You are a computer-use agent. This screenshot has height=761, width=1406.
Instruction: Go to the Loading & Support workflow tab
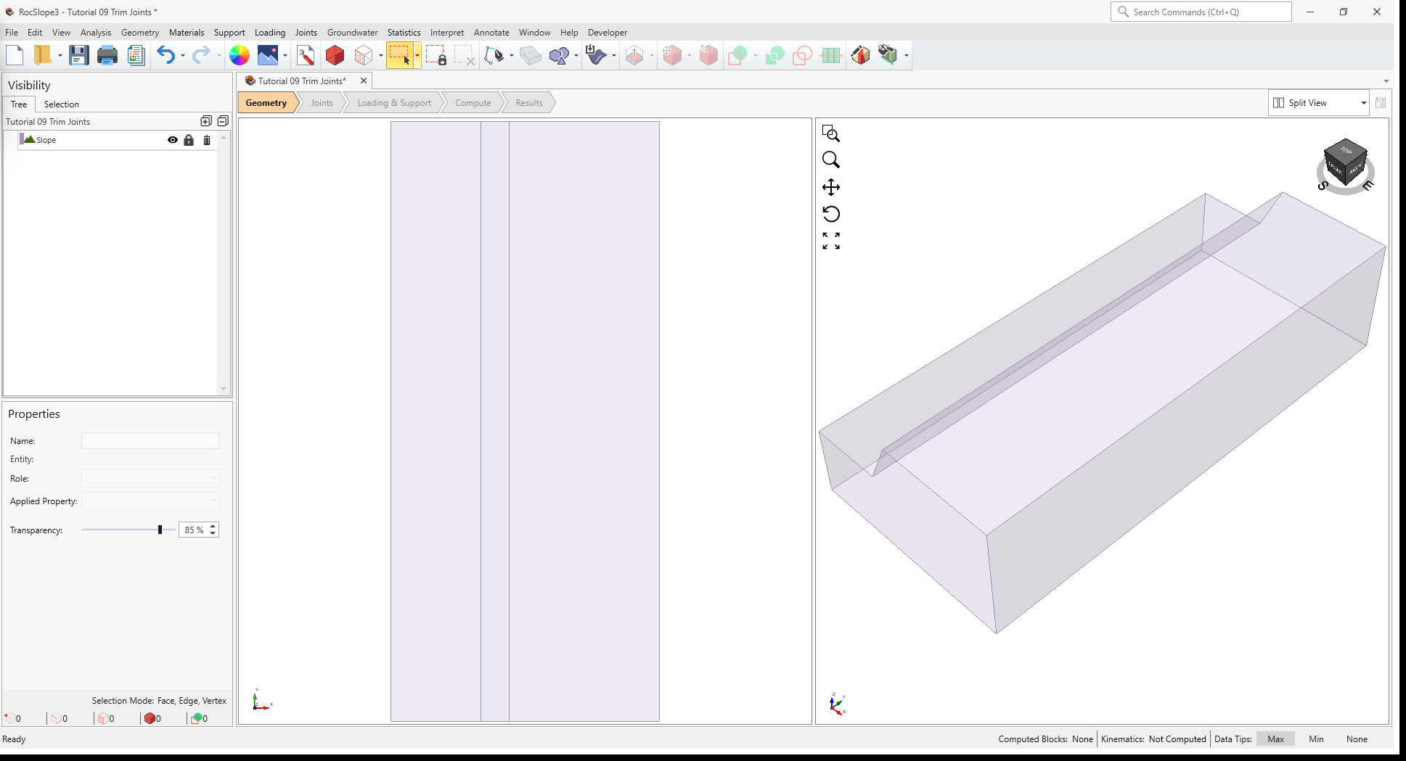394,103
